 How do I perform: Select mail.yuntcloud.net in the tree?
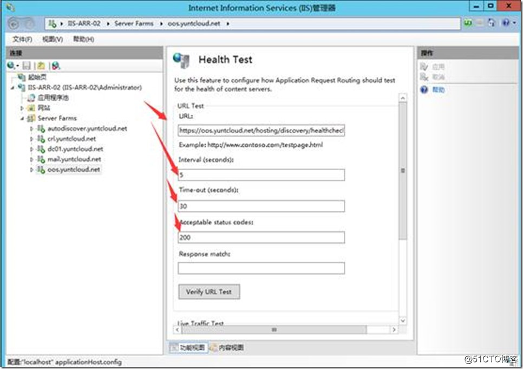pyautogui.click(x=74, y=159)
